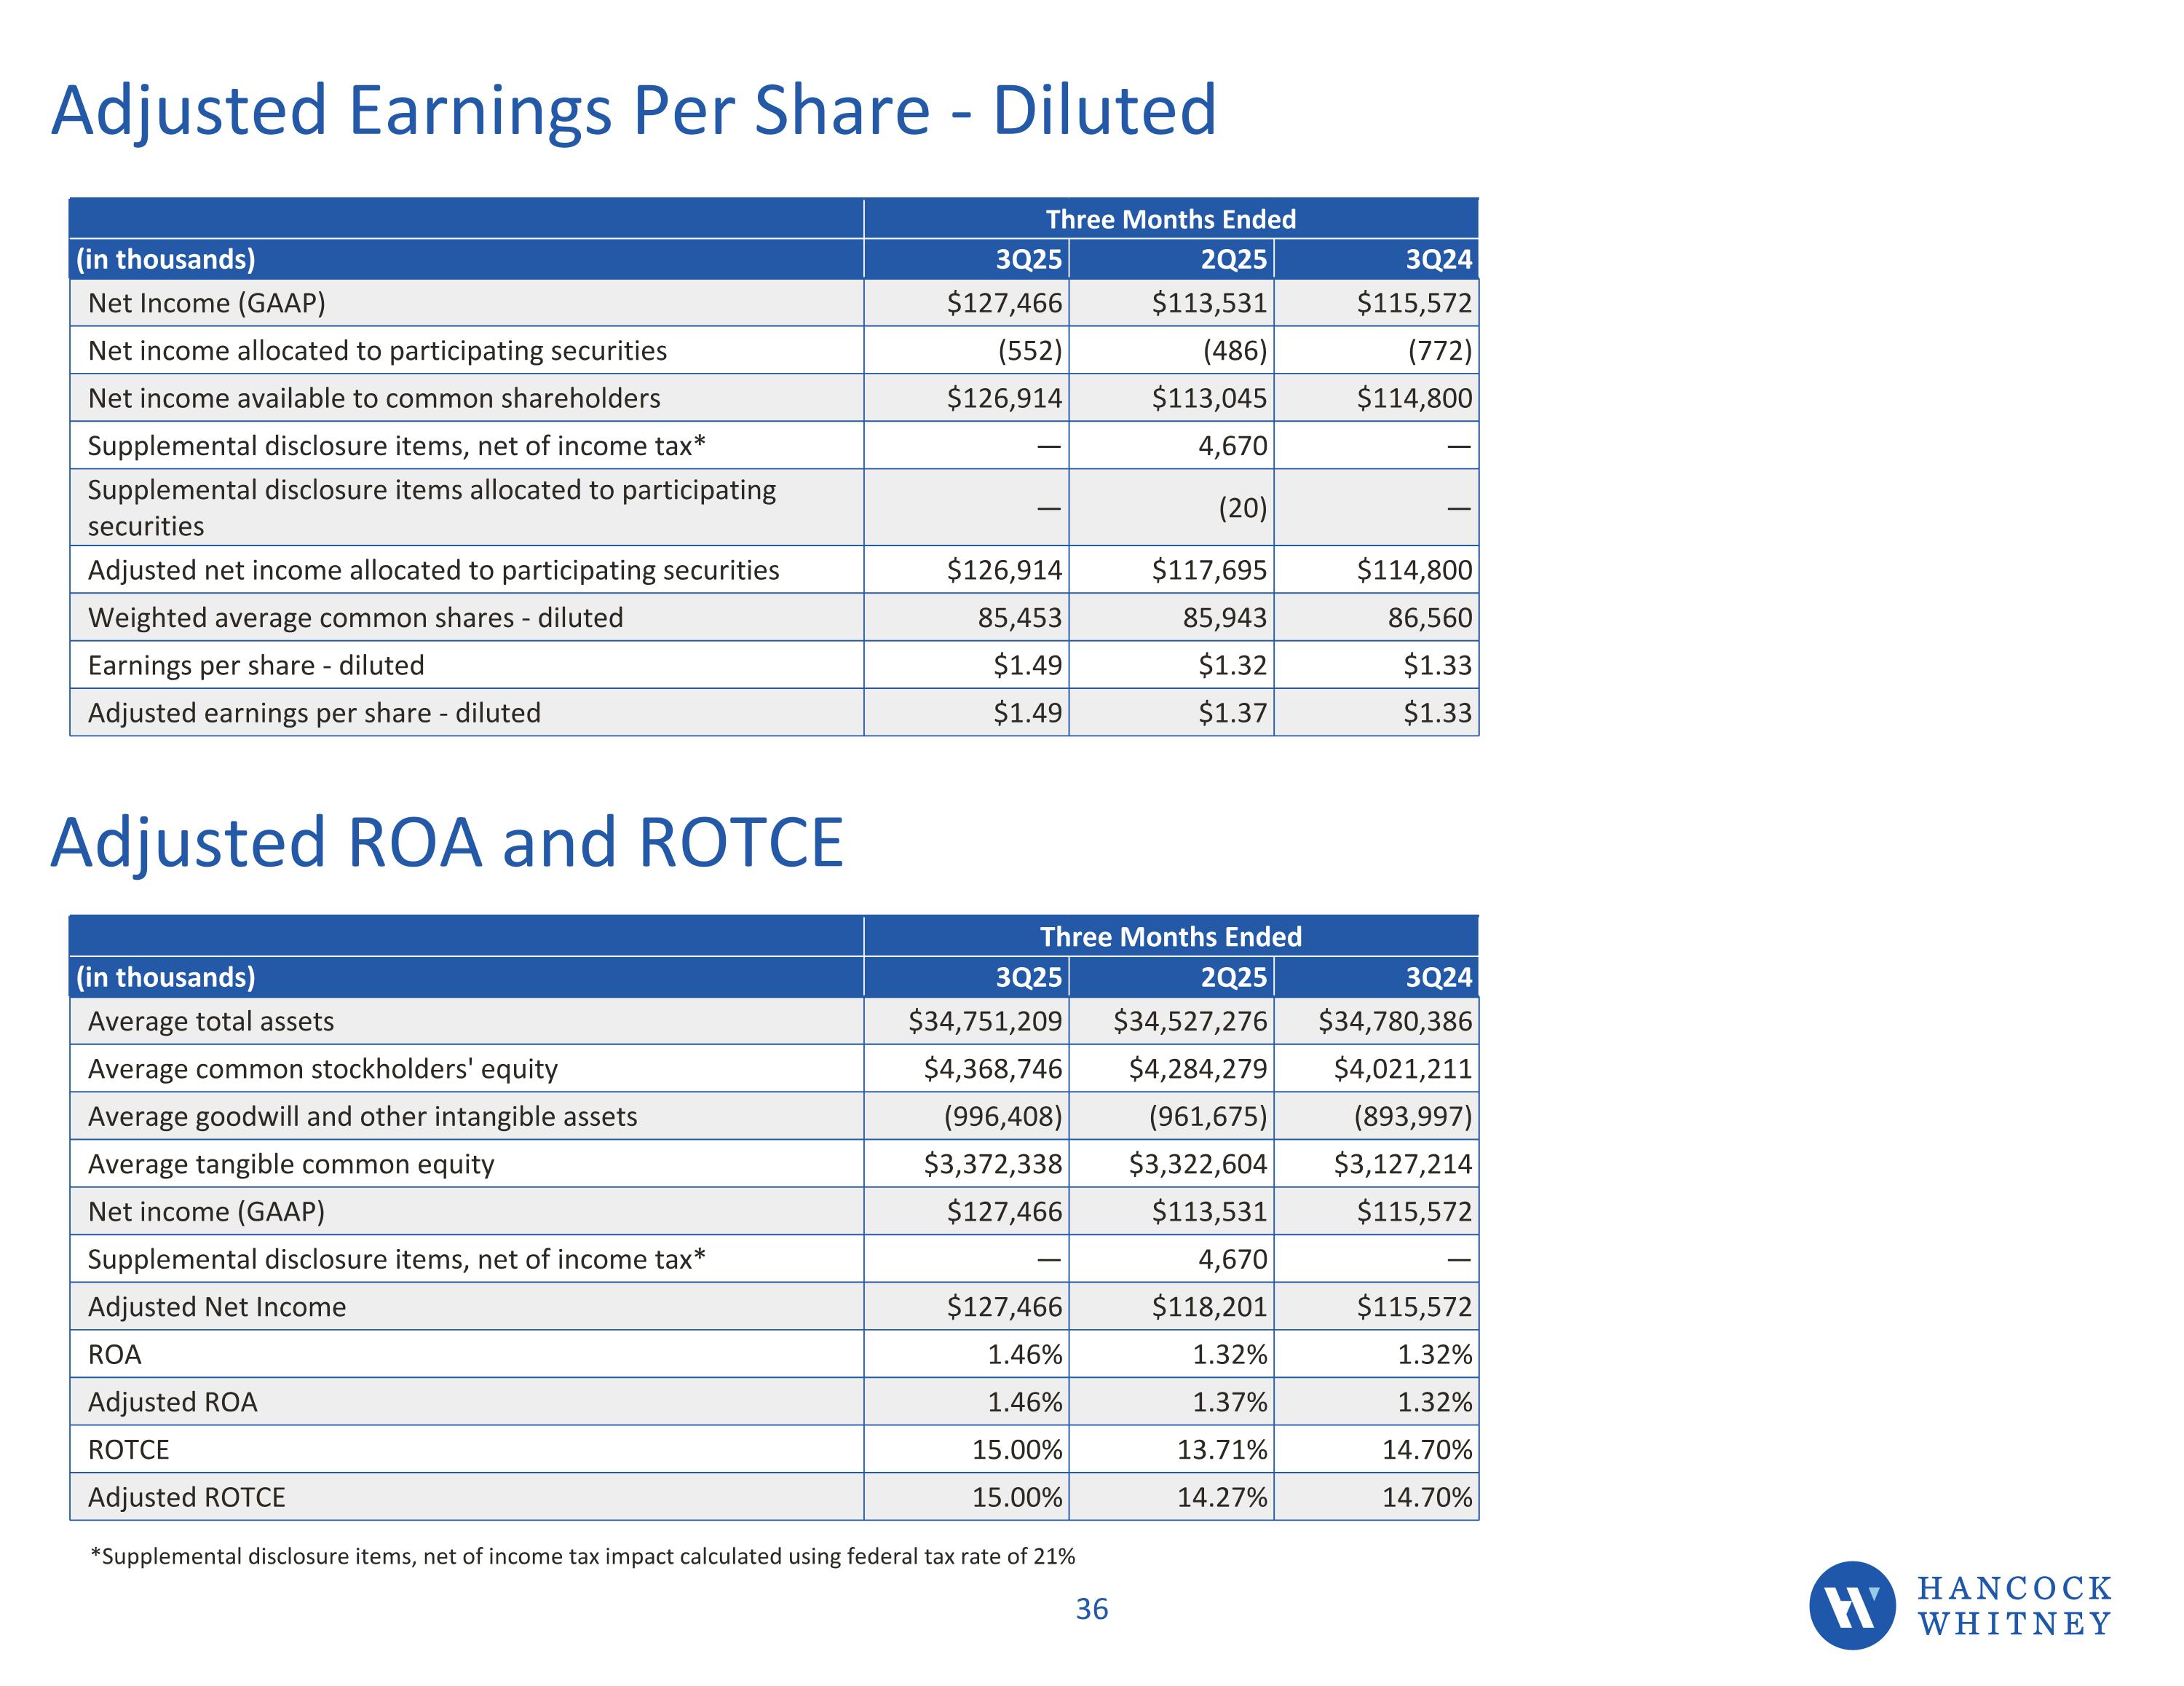Click the 3Q24 header in EPS table
The width and height of the screenshot is (2184, 1686).
[1438, 259]
